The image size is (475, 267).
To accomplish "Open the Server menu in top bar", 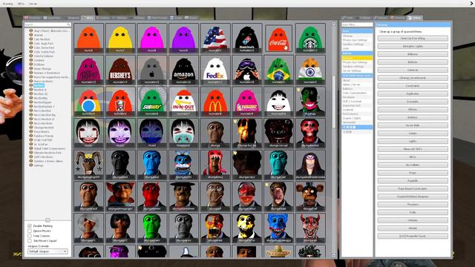I will pos(33,4).
